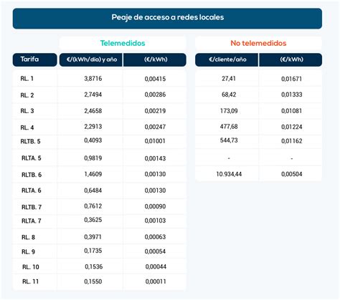Click the value '0,01224'
The height and width of the screenshot is (300, 340).
point(292,127)
